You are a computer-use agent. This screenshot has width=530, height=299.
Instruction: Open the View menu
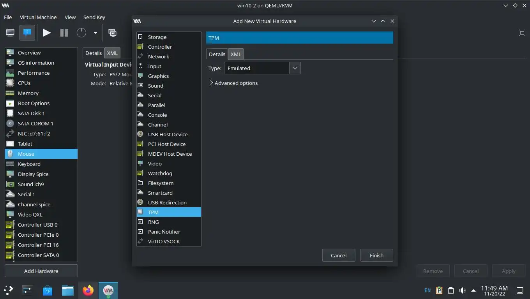point(70,17)
